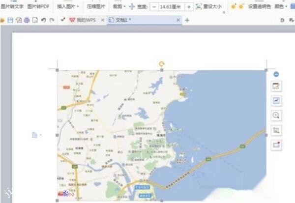Select the 文档1 document tab
The image size is (295, 203).
tap(143, 20)
